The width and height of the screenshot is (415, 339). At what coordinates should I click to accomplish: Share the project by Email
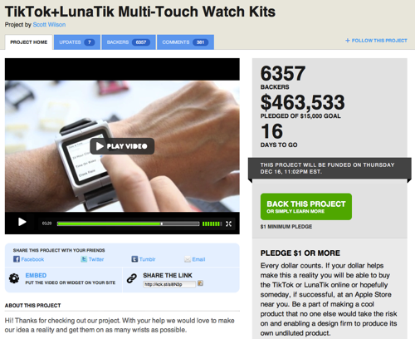[195, 259]
